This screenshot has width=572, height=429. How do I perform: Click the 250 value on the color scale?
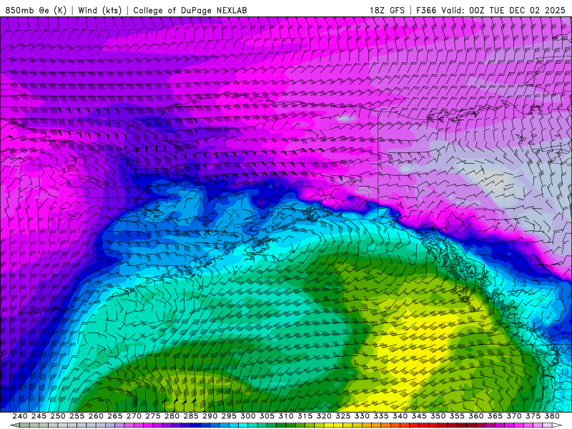click(x=58, y=416)
